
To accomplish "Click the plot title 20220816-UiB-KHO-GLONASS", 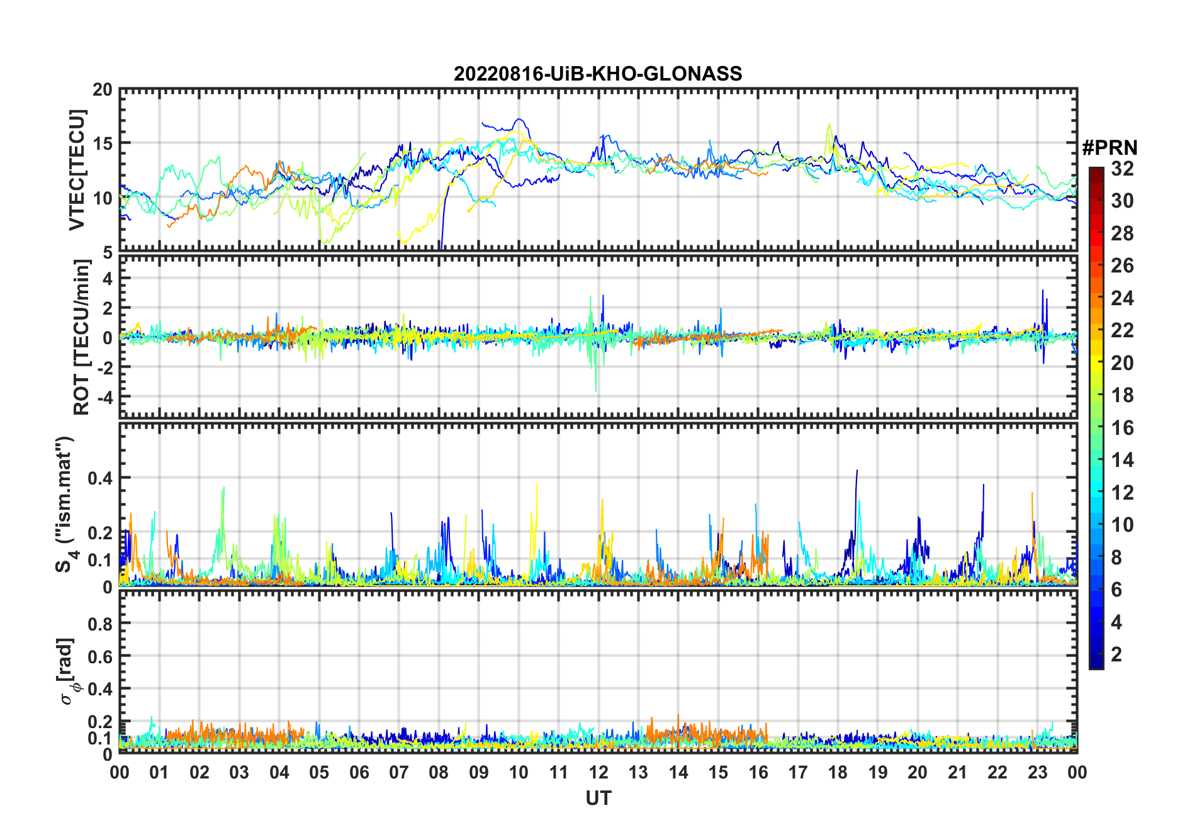I will (598, 74).
